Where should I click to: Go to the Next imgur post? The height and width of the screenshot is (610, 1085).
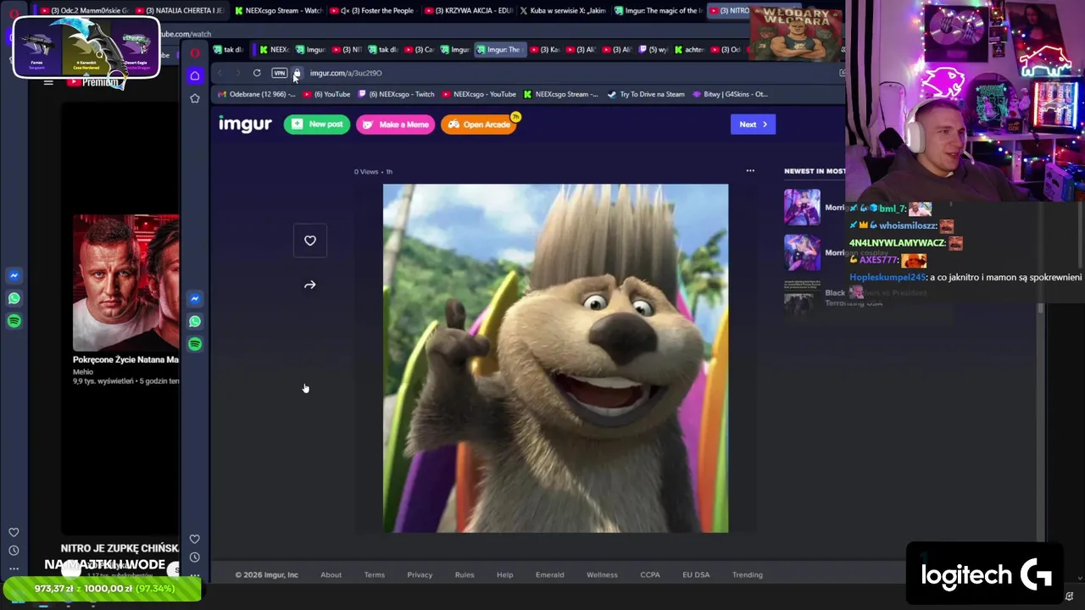pyautogui.click(x=753, y=125)
